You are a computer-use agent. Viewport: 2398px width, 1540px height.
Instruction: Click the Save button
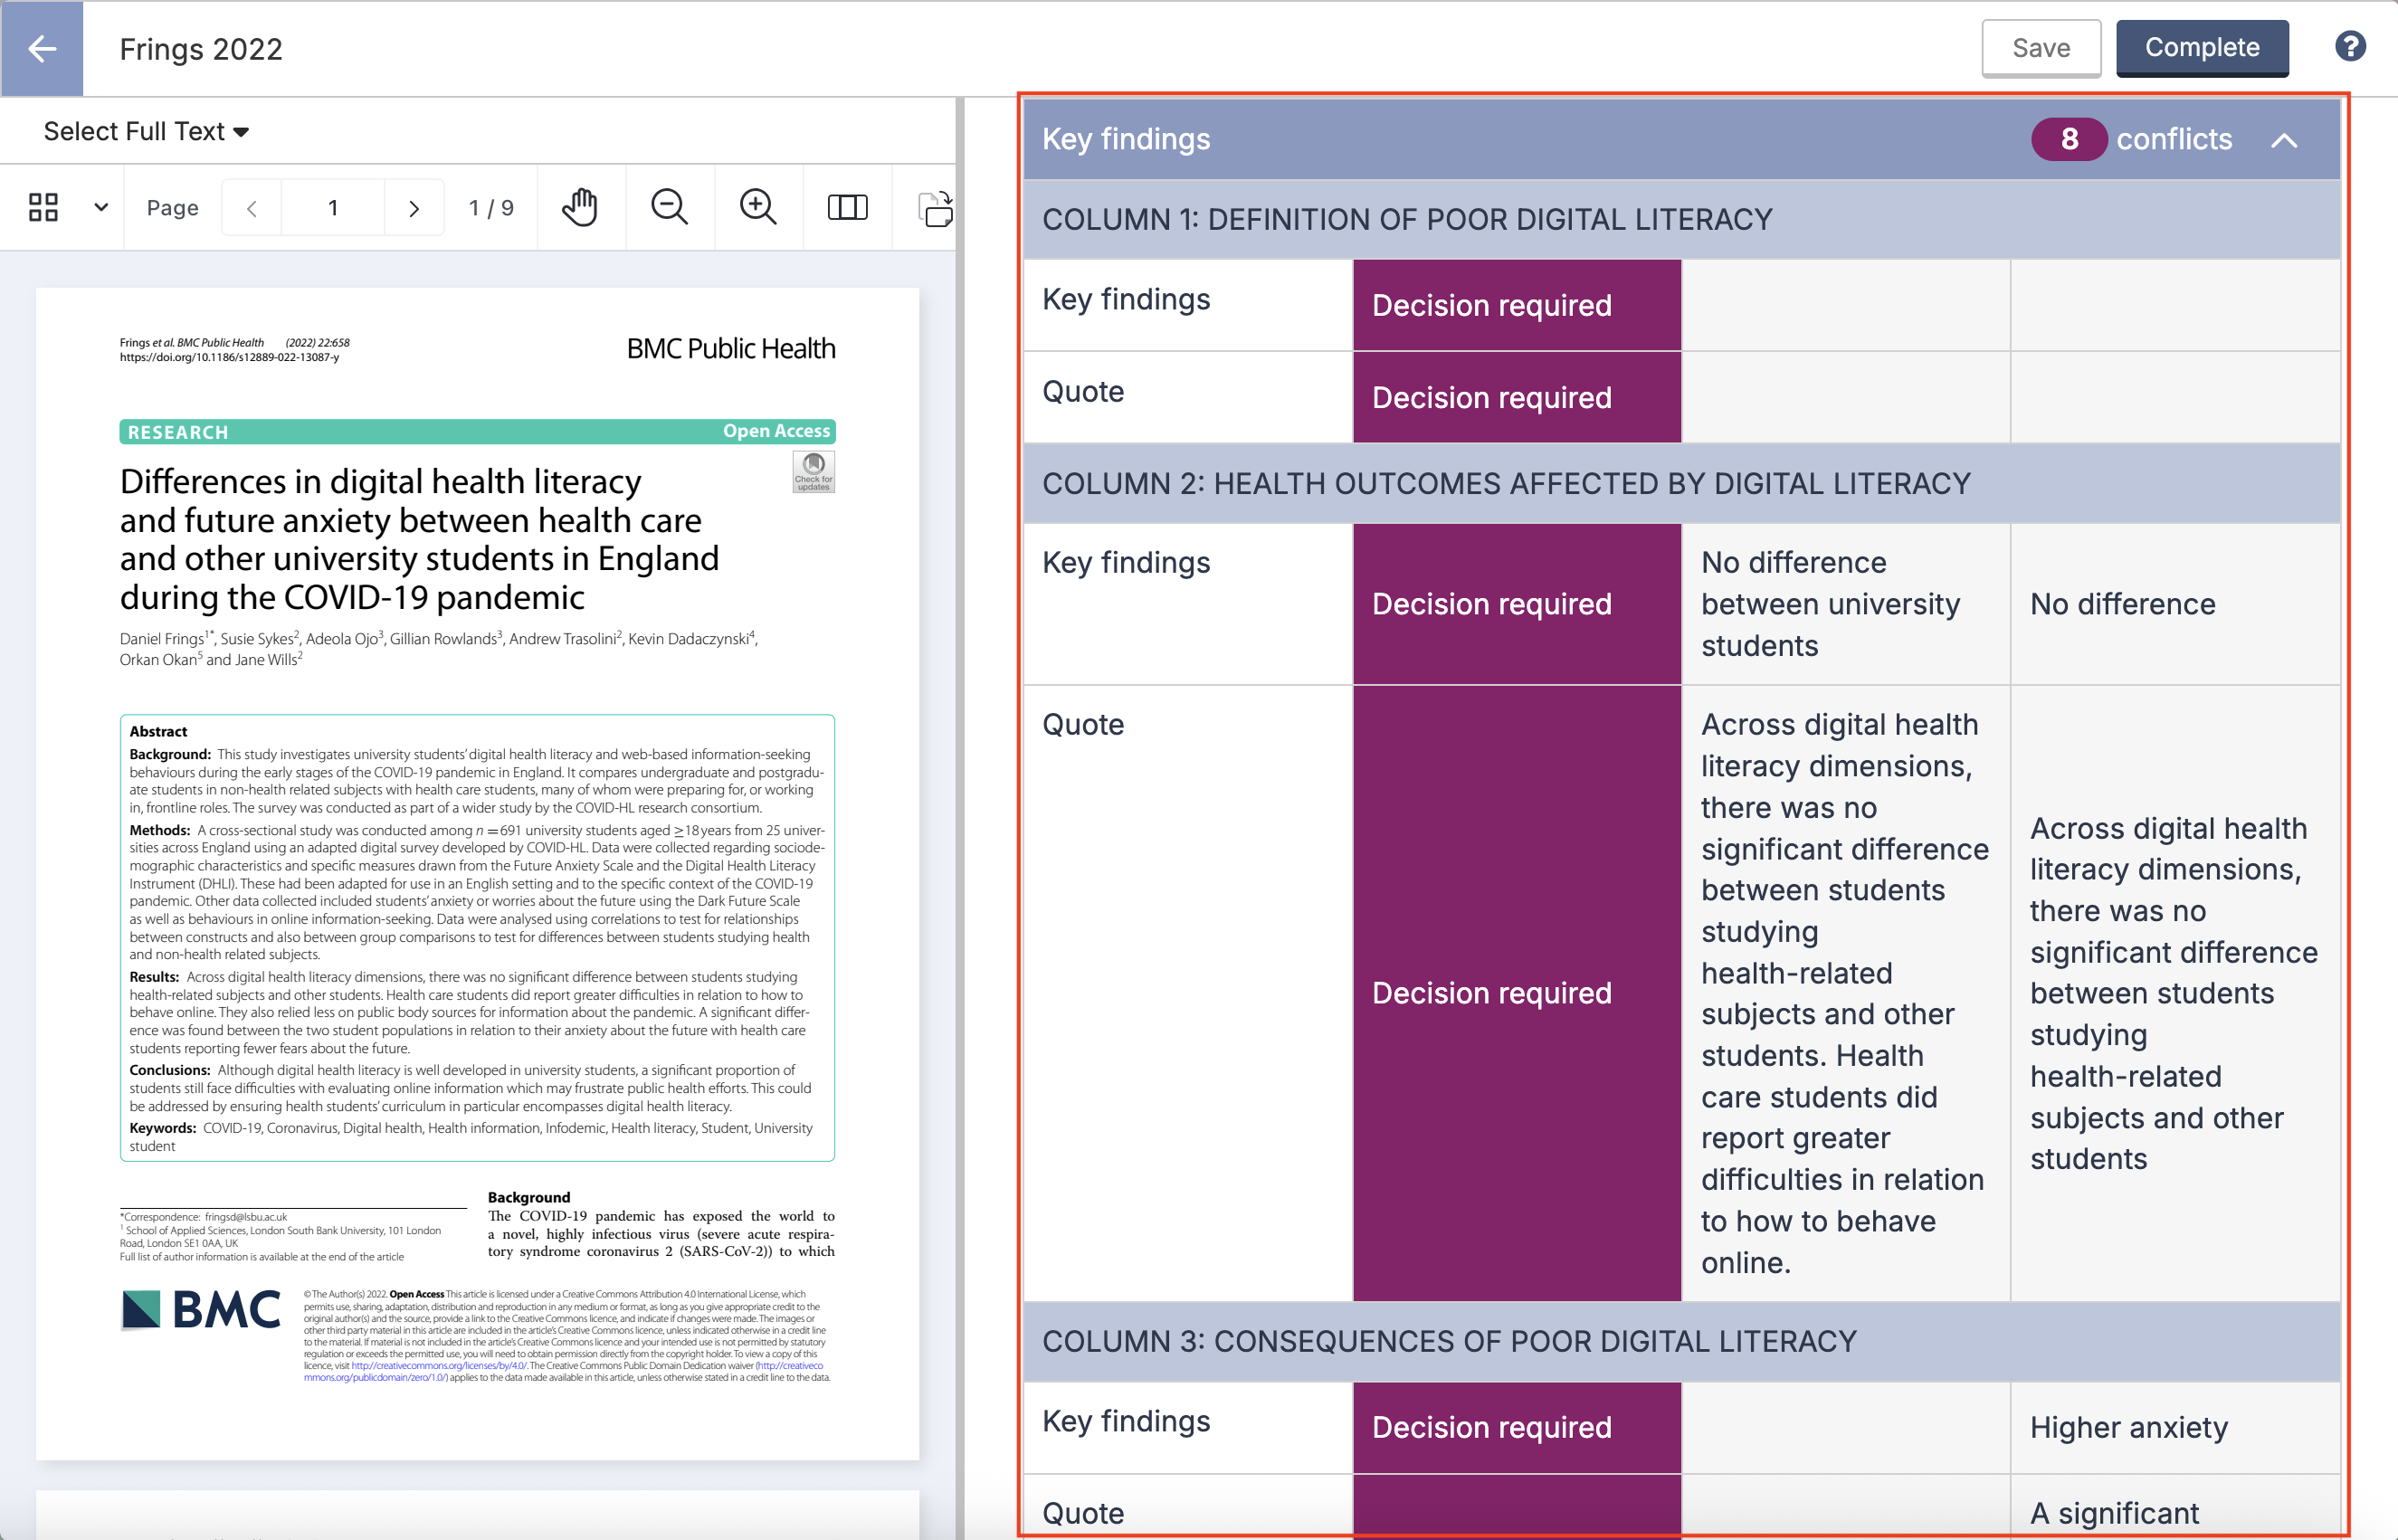(x=2041, y=48)
